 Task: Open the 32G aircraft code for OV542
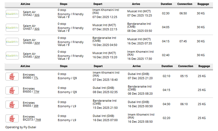point(37,15)
